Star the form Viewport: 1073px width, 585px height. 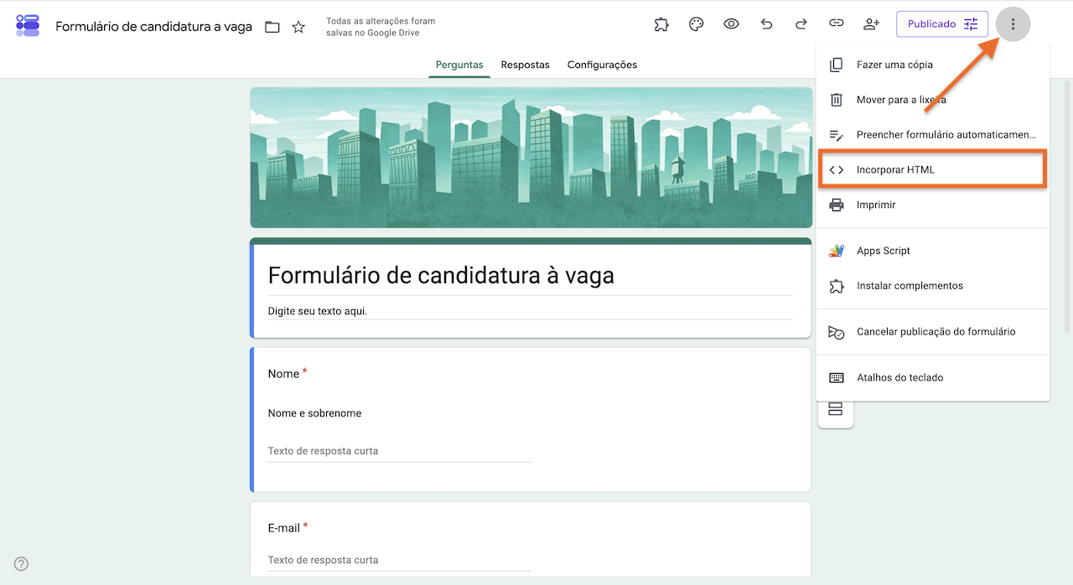pyautogui.click(x=298, y=27)
